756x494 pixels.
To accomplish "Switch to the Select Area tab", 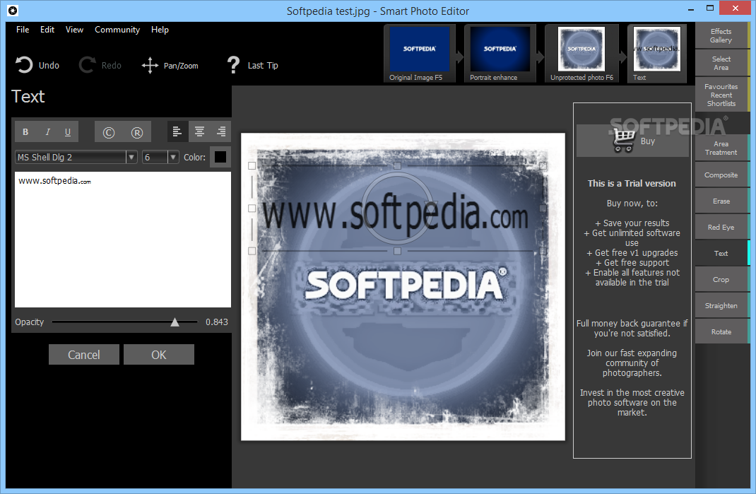I will click(x=721, y=63).
